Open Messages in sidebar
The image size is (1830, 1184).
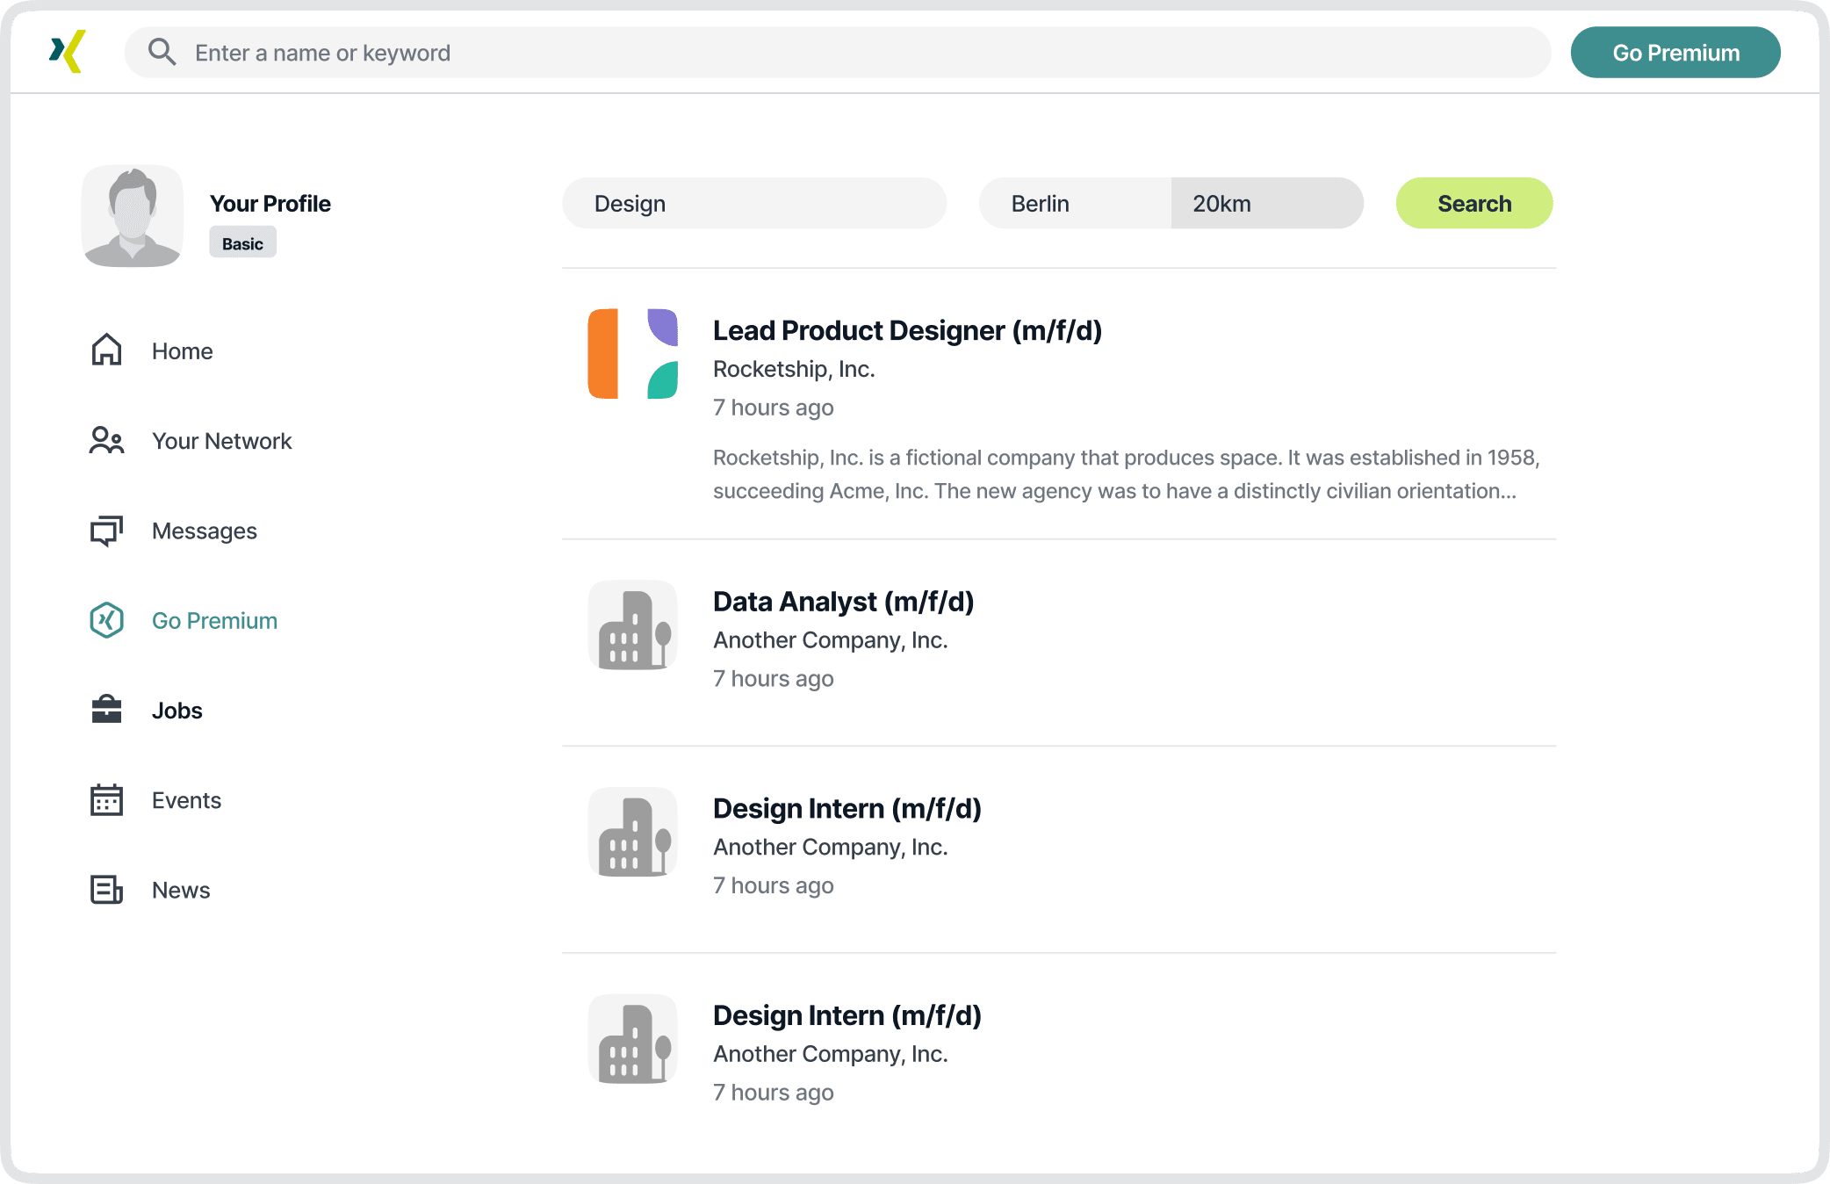click(x=205, y=531)
